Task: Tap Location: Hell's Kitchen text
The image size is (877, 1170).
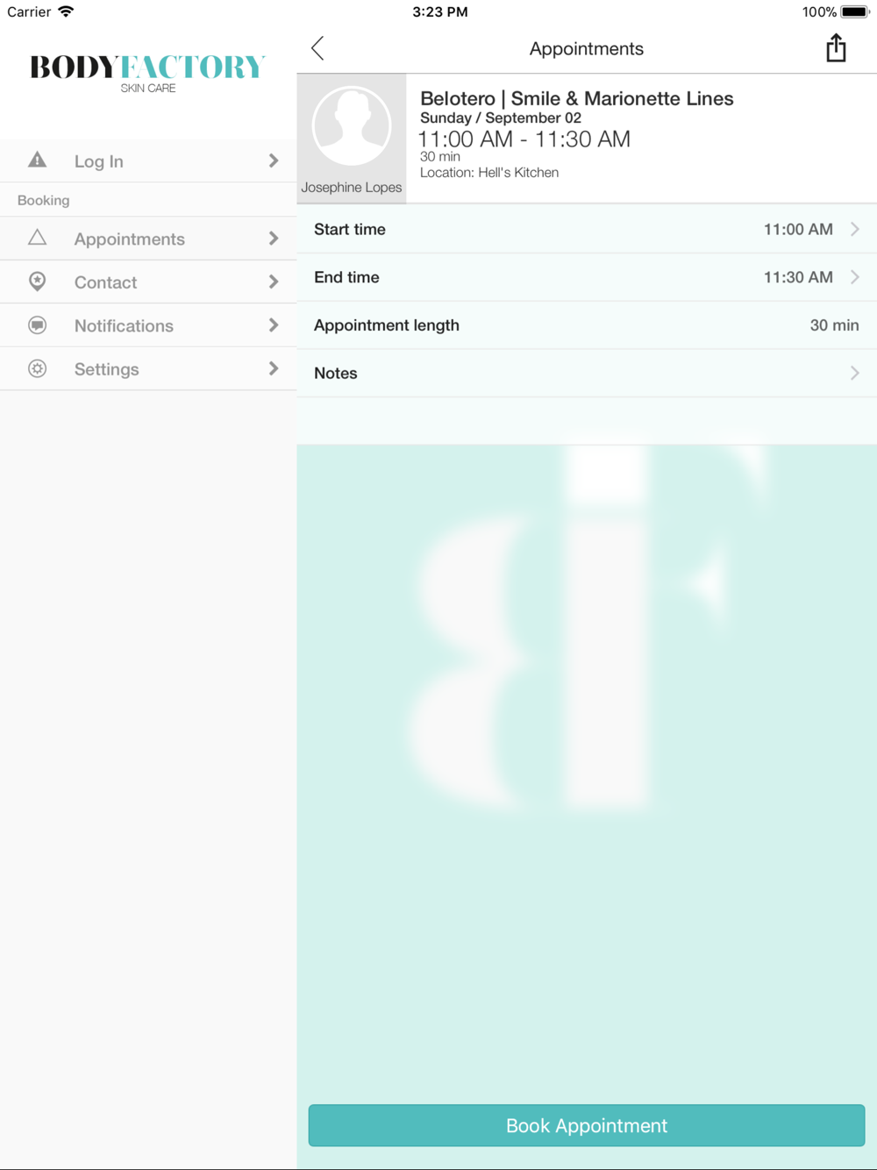Action: 489,173
